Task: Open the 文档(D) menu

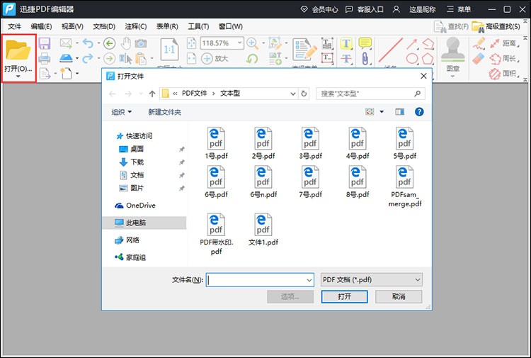Action: pyautogui.click(x=104, y=26)
